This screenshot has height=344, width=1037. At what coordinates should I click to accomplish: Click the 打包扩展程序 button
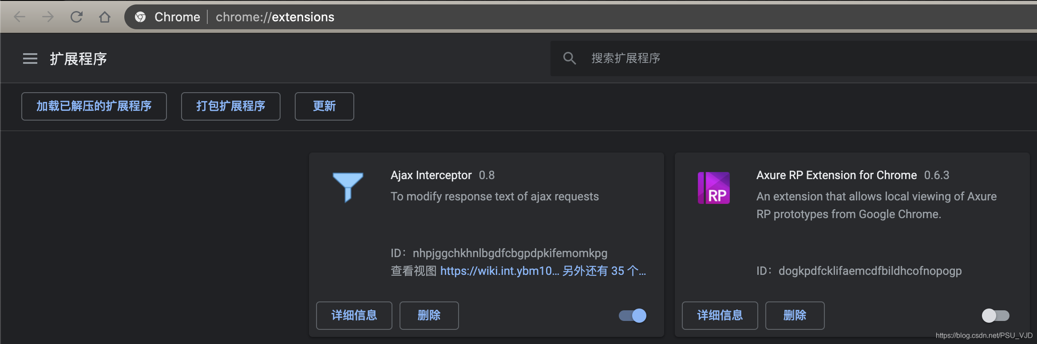[231, 106]
